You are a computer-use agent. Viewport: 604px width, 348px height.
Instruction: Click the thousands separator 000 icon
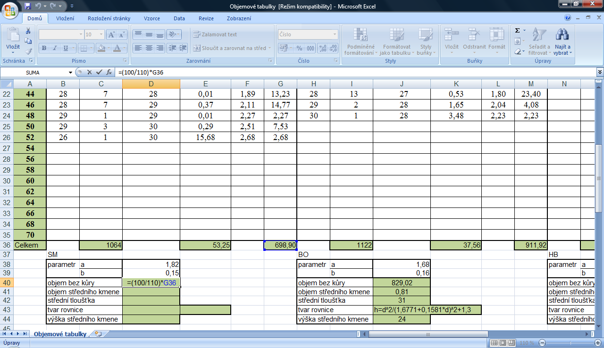(310, 48)
